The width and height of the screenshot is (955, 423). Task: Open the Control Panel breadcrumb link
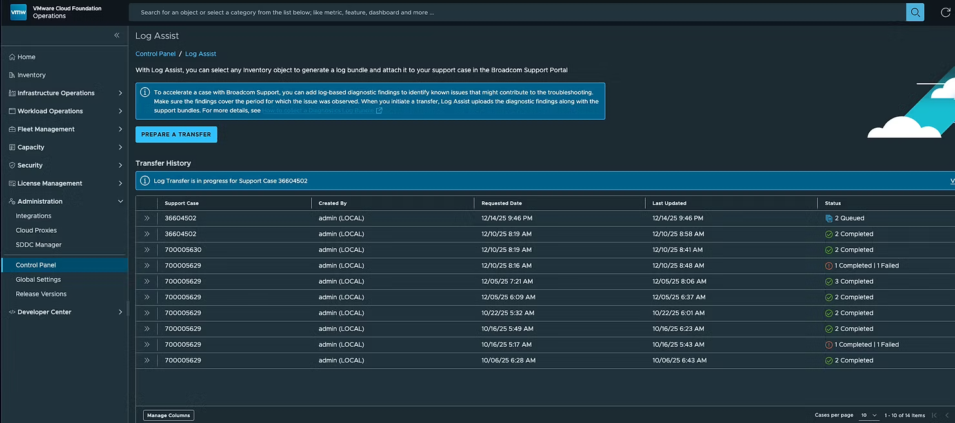tap(156, 54)
